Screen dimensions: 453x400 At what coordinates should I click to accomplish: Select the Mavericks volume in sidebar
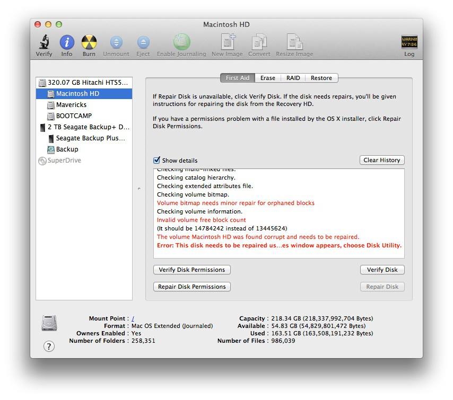pos(71,105)
